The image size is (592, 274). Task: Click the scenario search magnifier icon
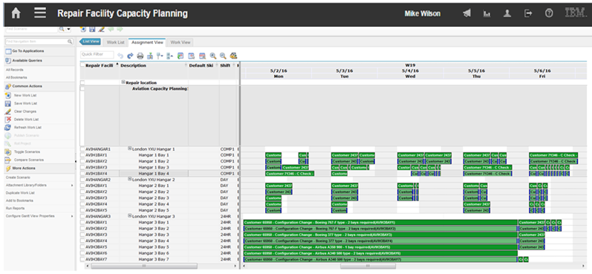coord(62,29)
